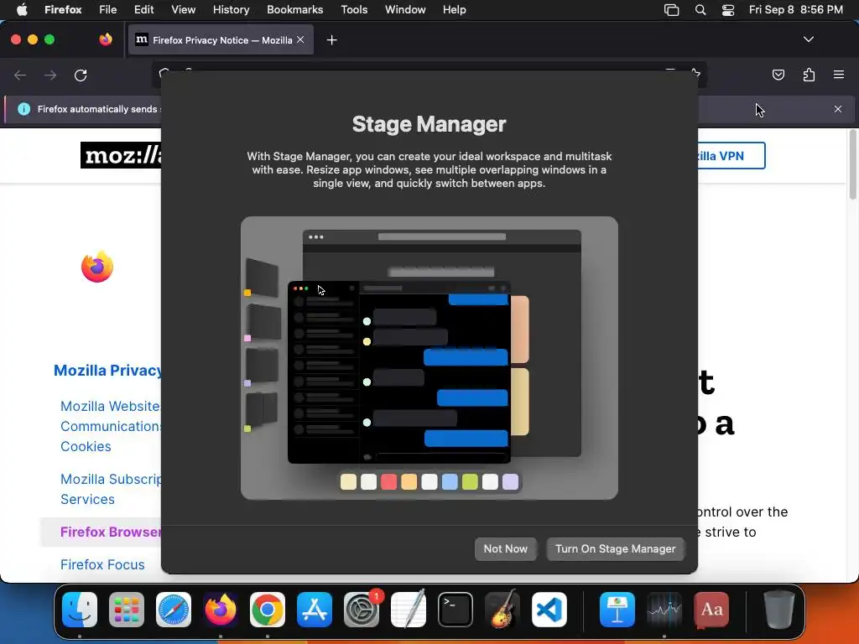Viewport: 859px width, 644px height.
Task: Open Launchpad from the Dock
Action: (x=127, y=610)
